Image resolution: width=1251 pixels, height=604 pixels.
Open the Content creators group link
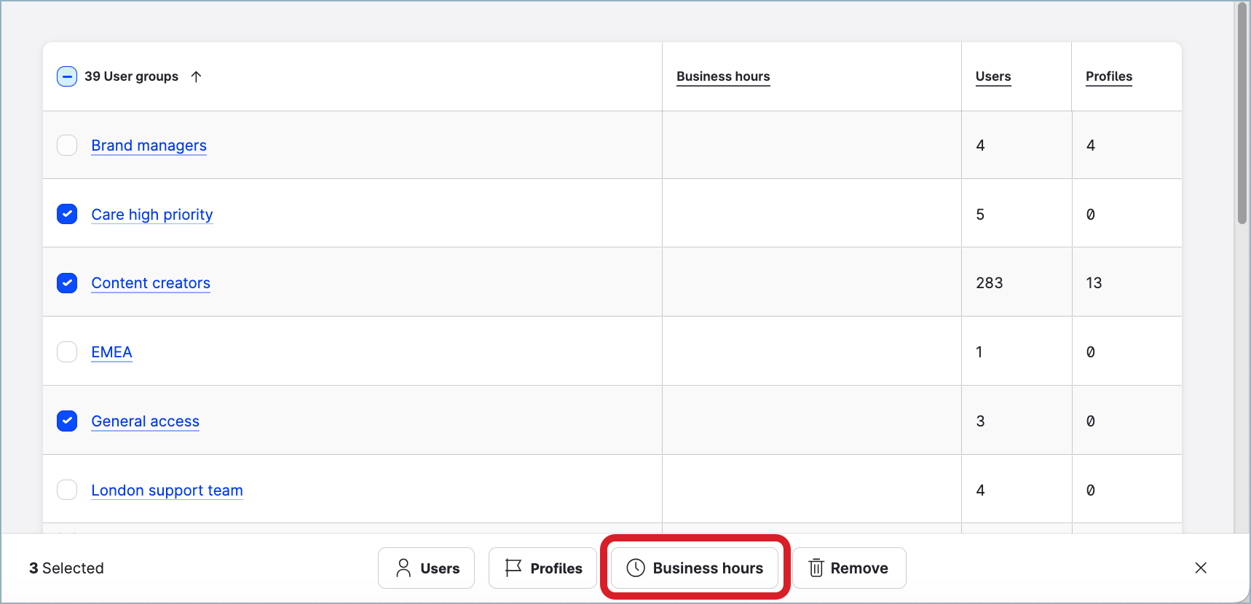[151, 283]
